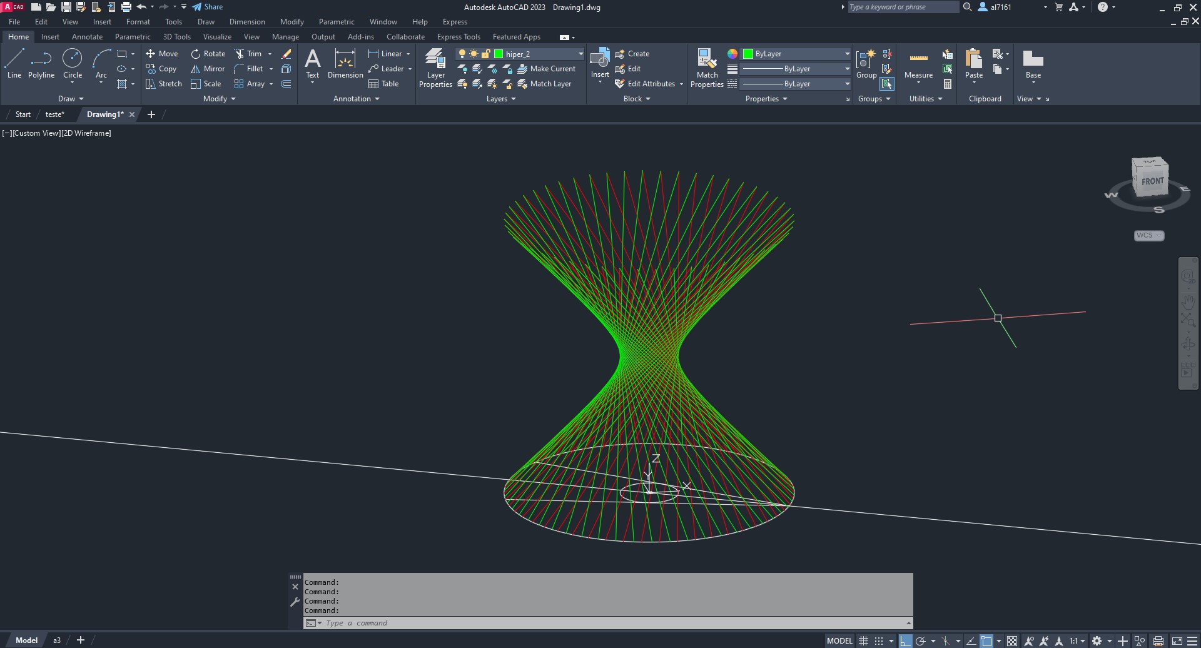
Task: Click the Insert block icon
Action: (x=600, y=64)
